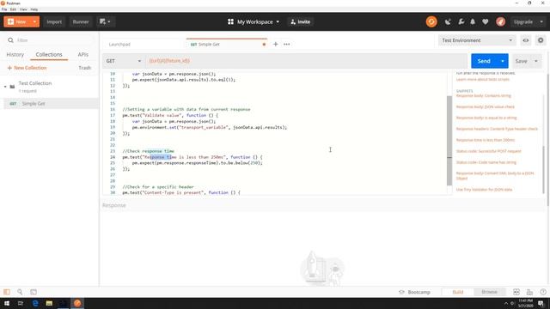This screenshot has height=309, width=550.
Task: Click the sidebar Filter search field
Action: tap(49, 40)
